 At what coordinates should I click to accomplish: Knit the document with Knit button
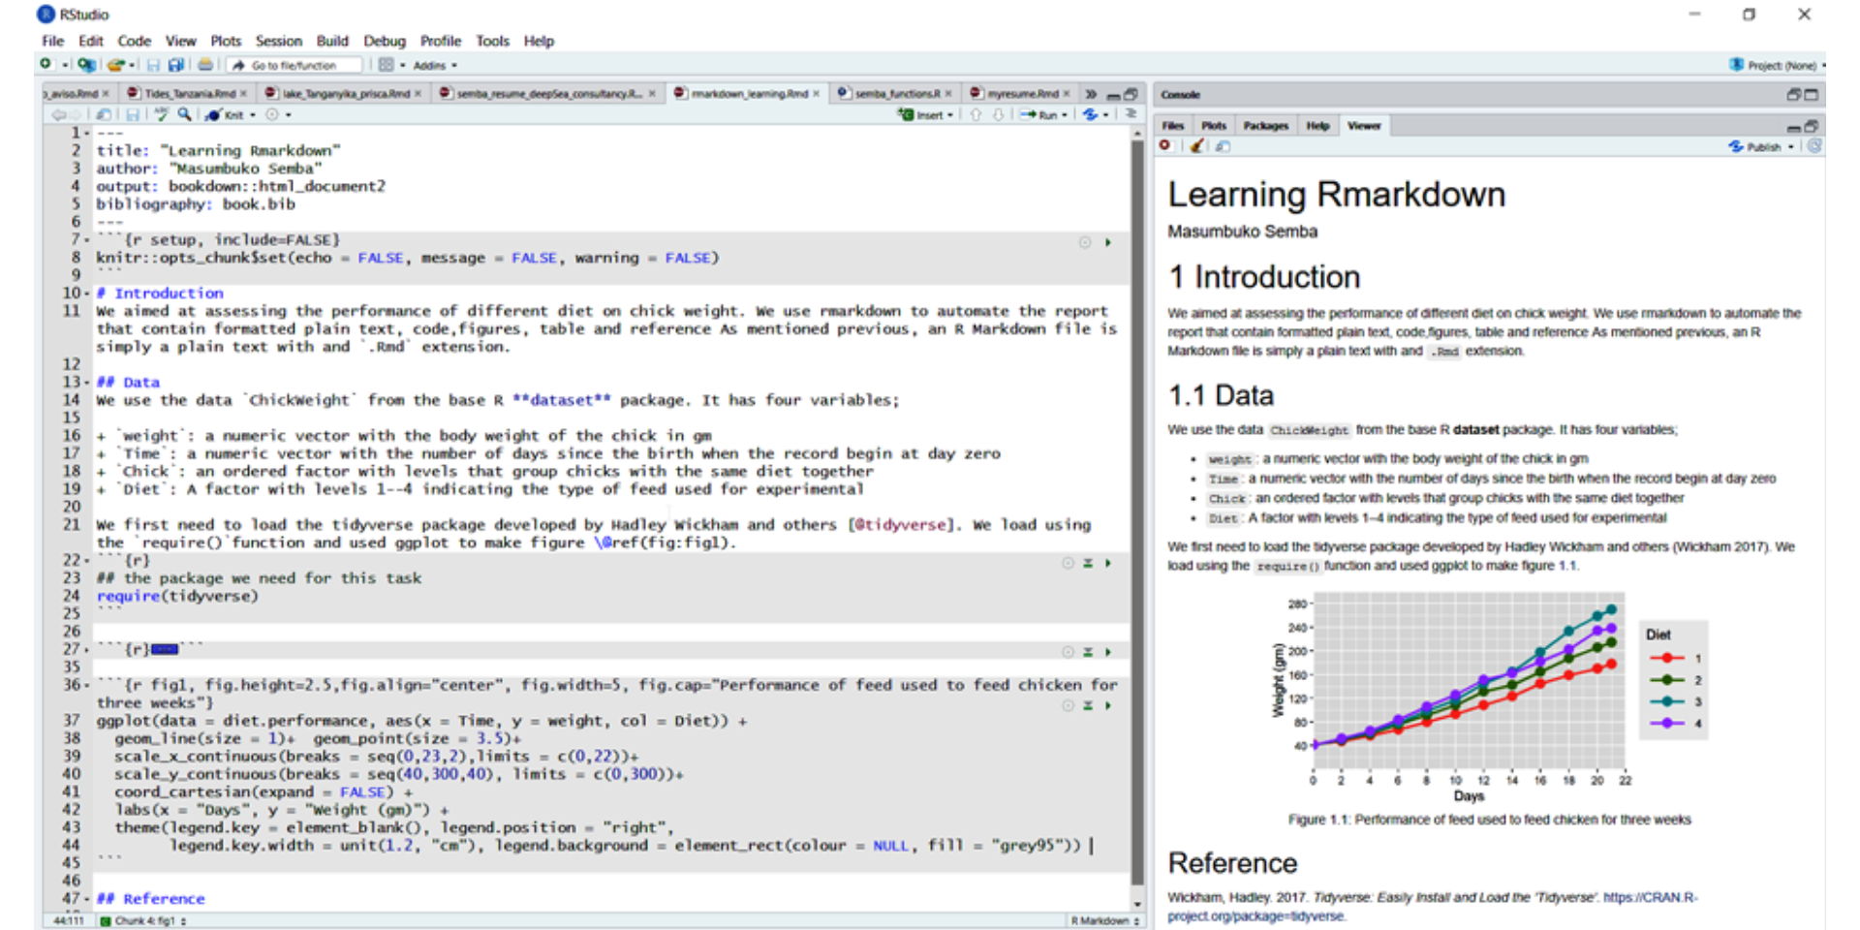pyautogui.click(x=225, y=115)
